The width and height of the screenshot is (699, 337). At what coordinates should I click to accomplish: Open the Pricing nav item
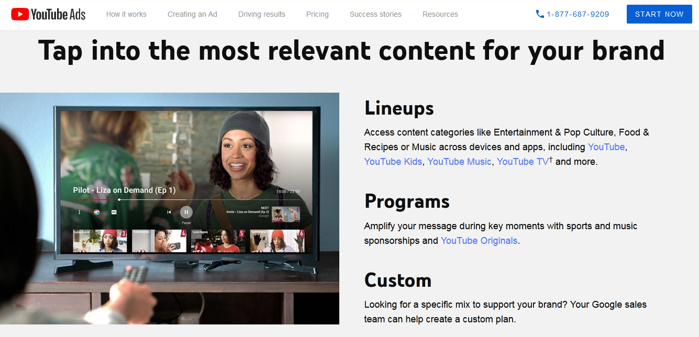click(x=317, y=14)
